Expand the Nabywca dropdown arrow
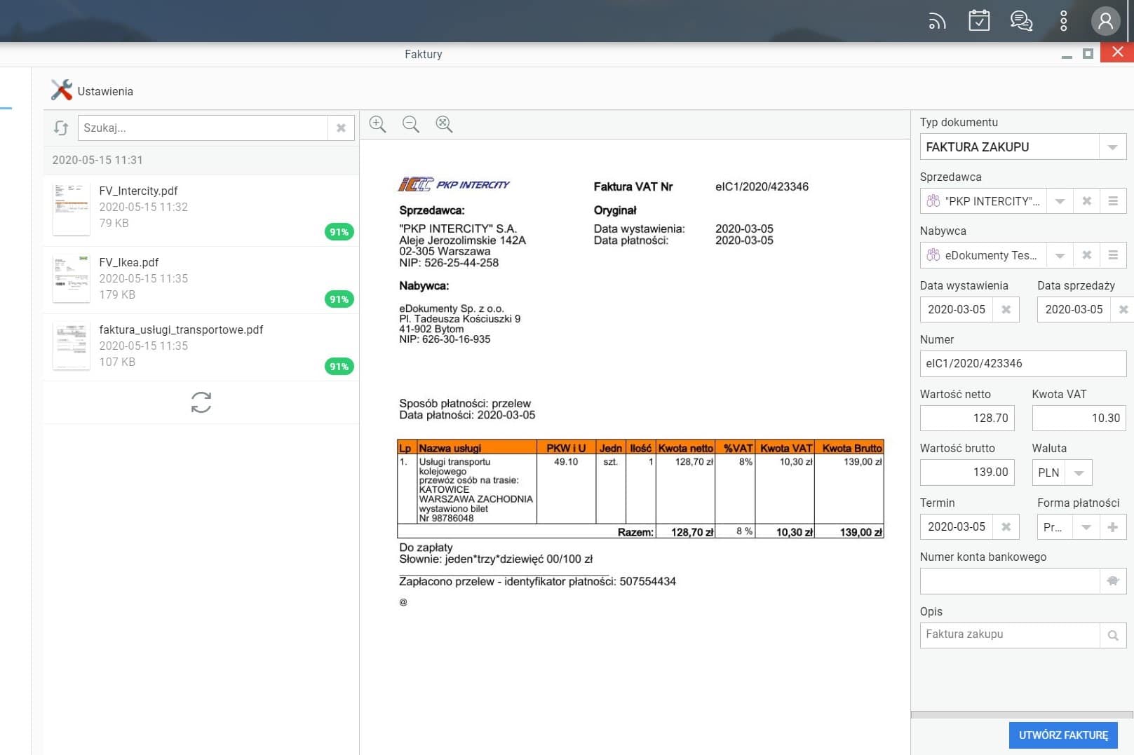Viewport: 1134px width, 755px height. (1060, 255)
